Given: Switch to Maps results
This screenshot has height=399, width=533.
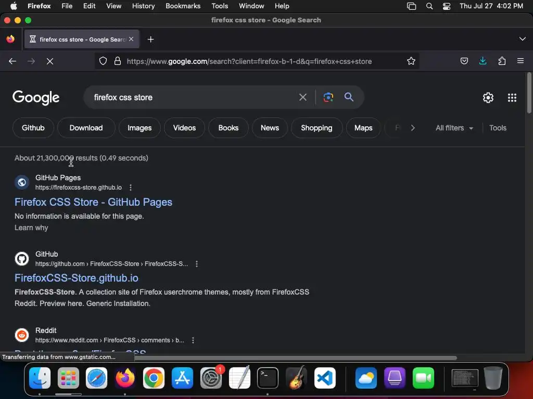Looking at the screenshot, I should pyautogui.click(x=363, y=128).
